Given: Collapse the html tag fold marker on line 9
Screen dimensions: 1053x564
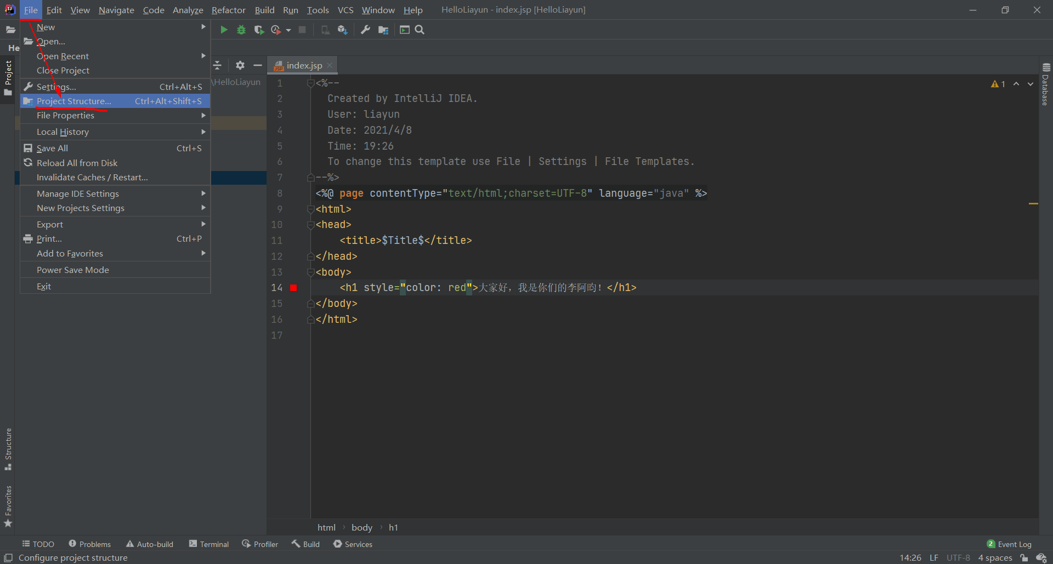Looking at the screenshot, I should [x=310, y=209].
